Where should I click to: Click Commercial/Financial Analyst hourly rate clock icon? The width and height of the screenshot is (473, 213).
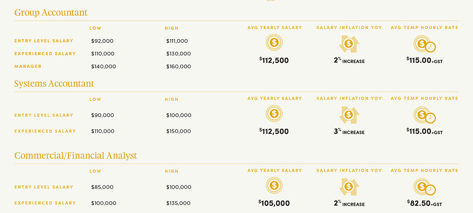click(x=424, y=187)
